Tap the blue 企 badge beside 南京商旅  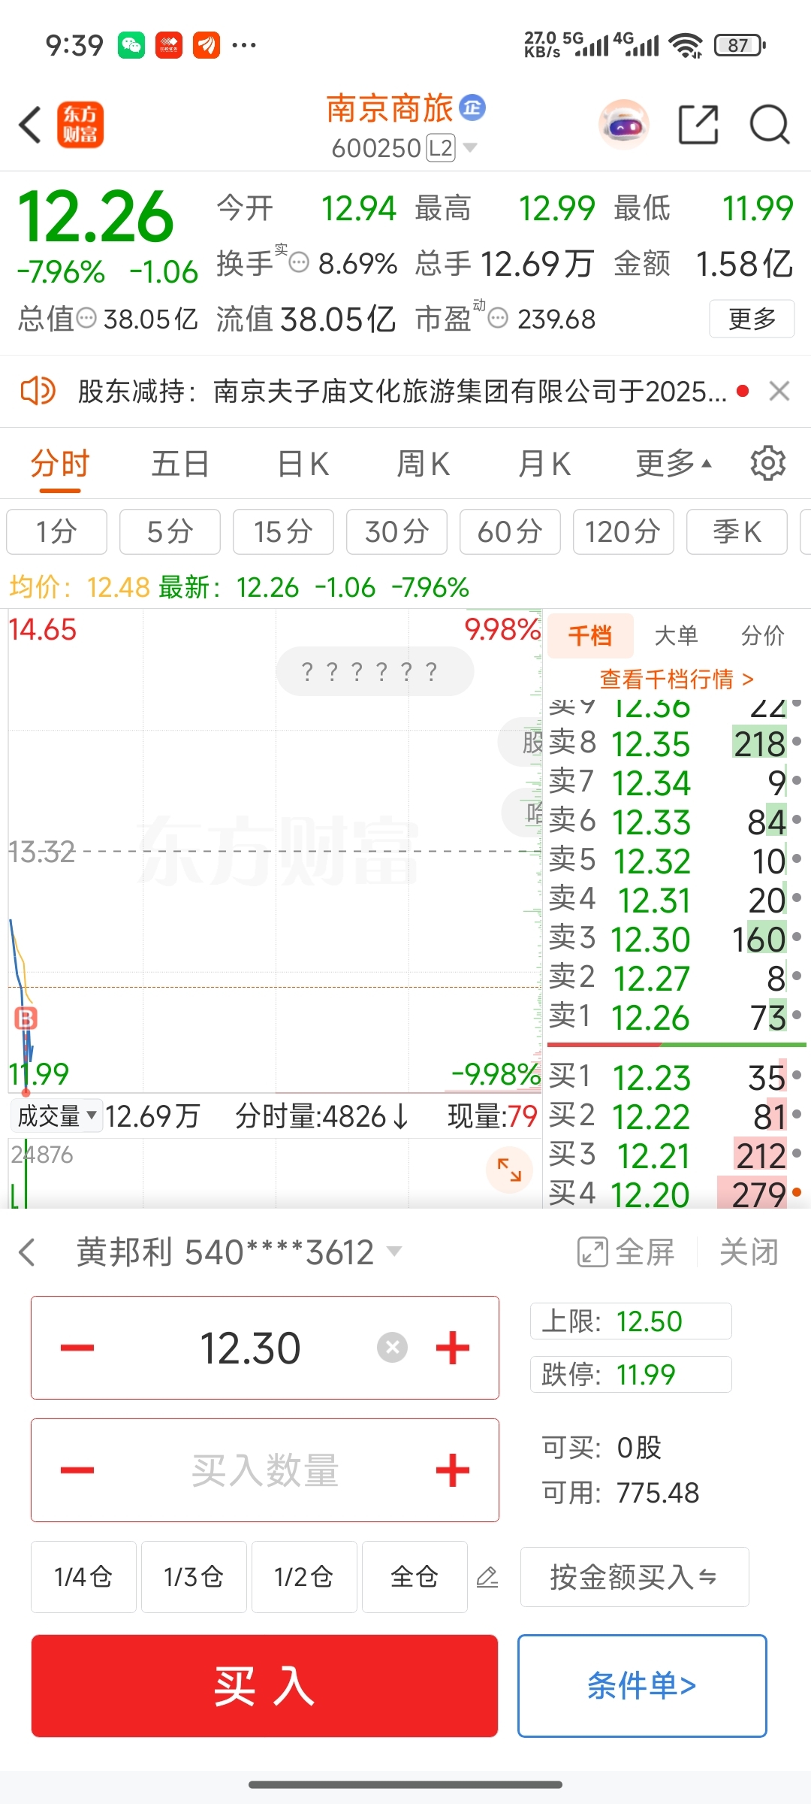[472, 107]
